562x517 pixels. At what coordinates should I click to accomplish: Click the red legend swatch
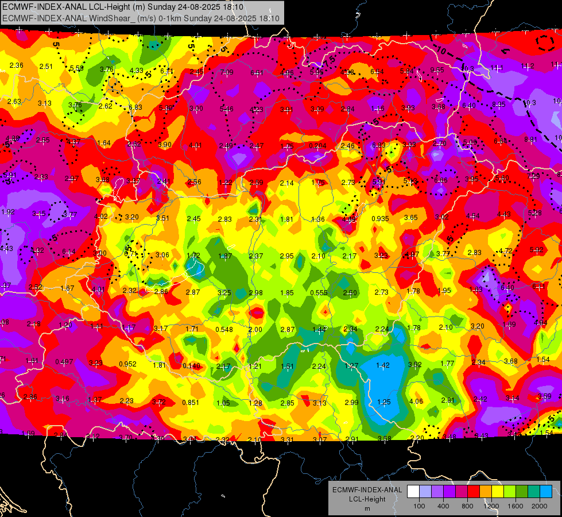point(474,492)
